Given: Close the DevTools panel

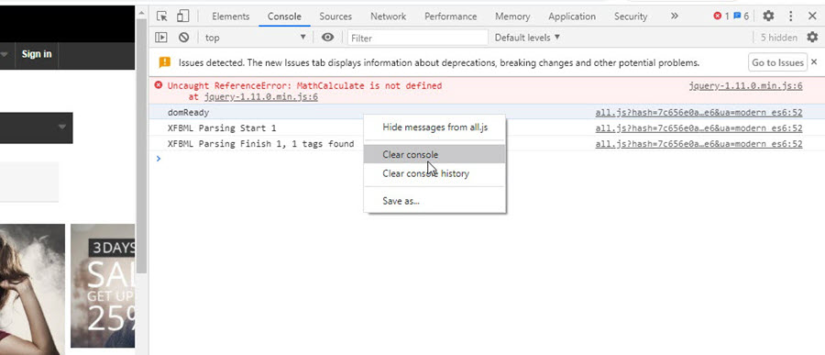Looking at the screenshot, I should (x=812, y=17).
